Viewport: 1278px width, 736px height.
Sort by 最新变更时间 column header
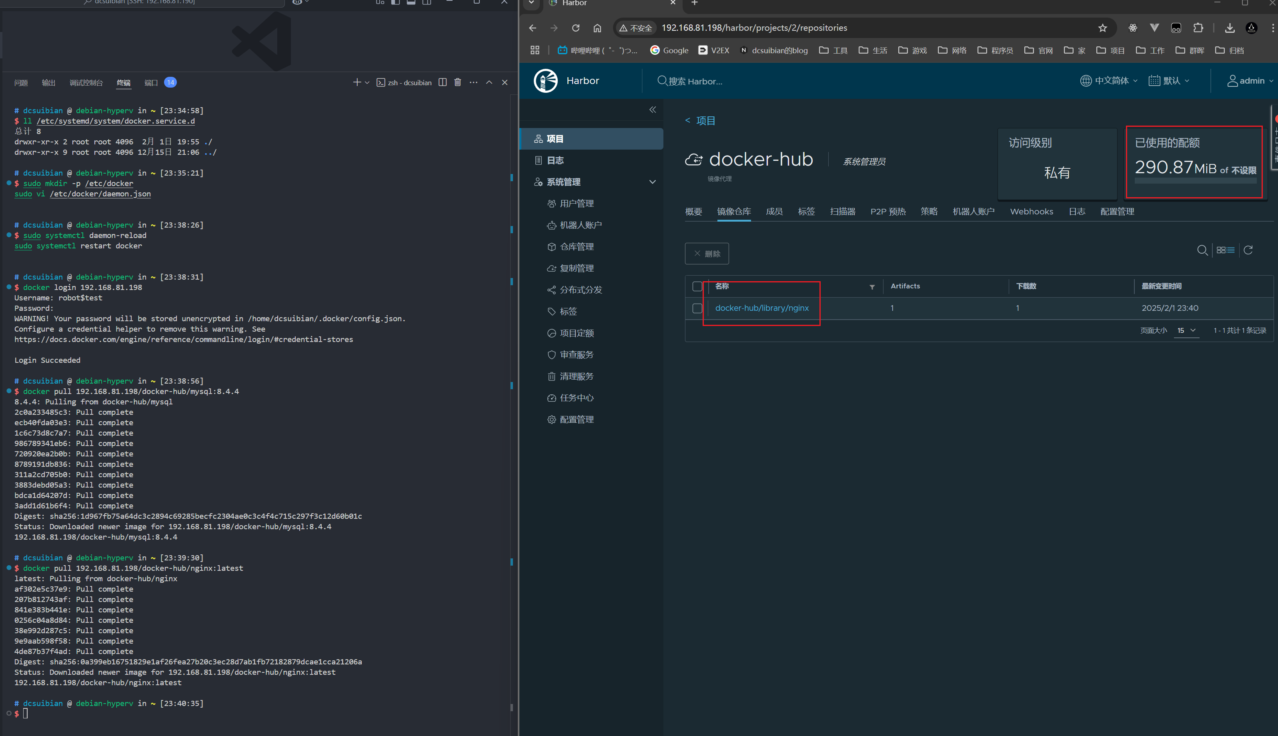[x=1161, y=286]
